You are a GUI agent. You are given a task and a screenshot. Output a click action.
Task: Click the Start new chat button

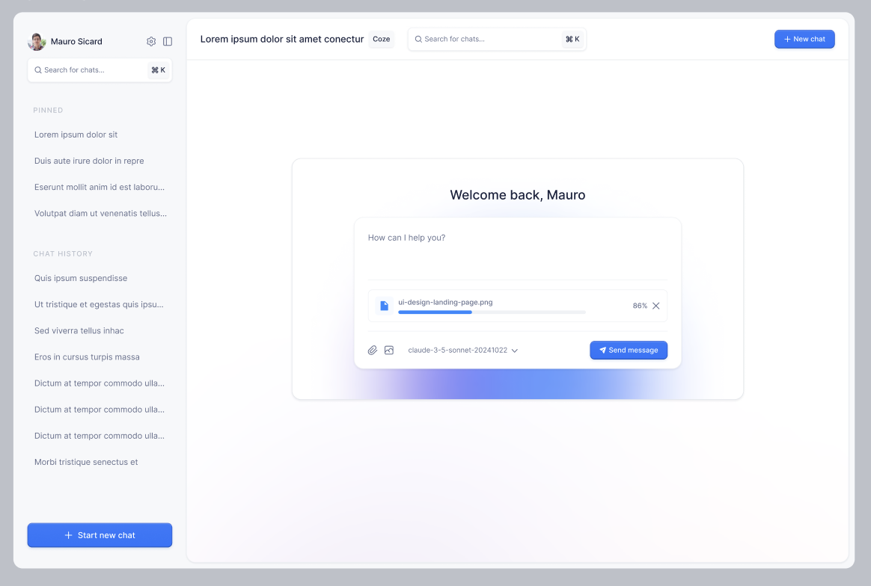click(100, 535)
